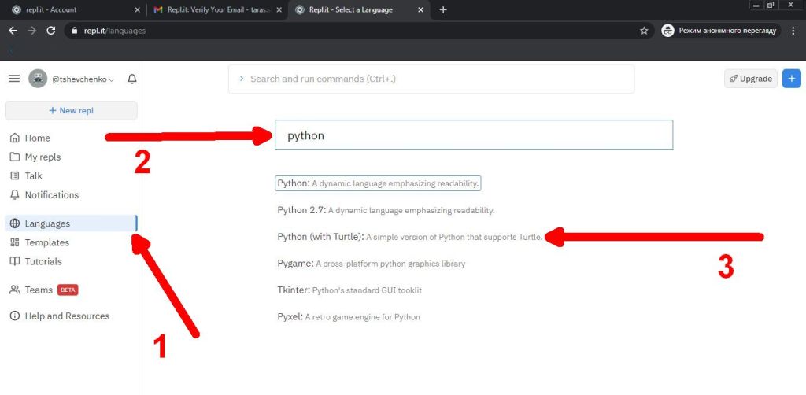Screen dimensions: 806x395
Task: Click the blue plus create button
Action: click(792, 79)
